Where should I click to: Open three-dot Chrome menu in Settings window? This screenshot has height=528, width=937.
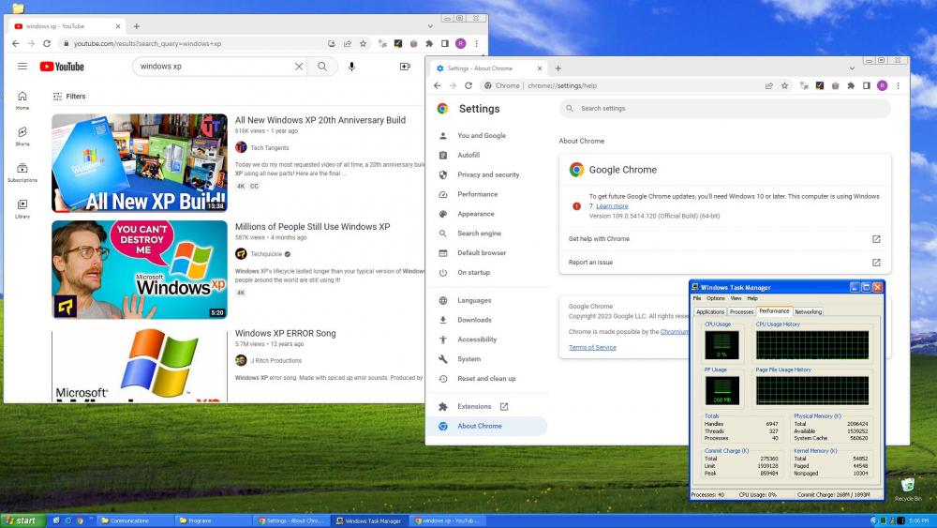click(897, 85)
